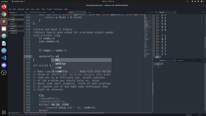
Task: Switch to the 2.cpp editor tab
Action: coord(53,12)
